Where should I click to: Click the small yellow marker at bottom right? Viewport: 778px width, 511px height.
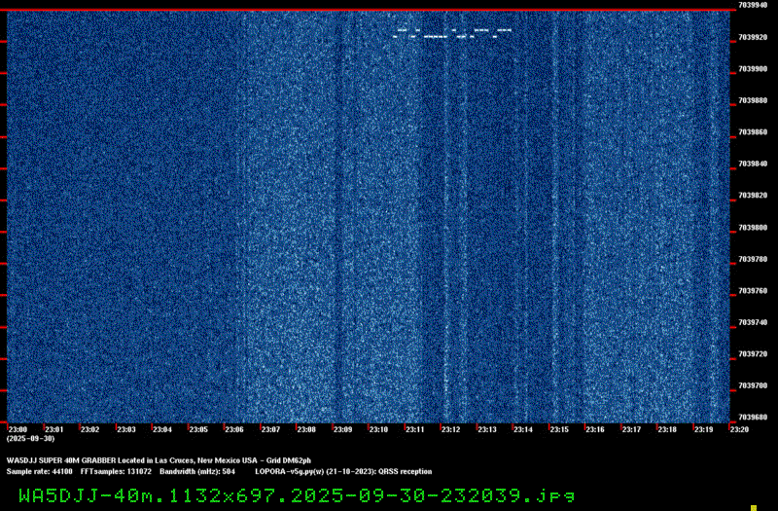point(754,508)
